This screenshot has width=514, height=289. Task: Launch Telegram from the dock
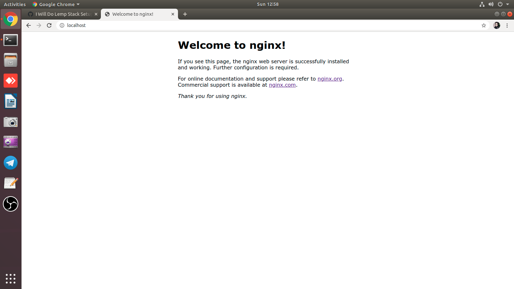[11, 163]
